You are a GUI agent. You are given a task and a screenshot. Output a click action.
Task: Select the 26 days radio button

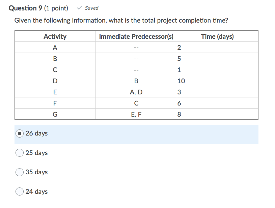click(x=19, y=133)
